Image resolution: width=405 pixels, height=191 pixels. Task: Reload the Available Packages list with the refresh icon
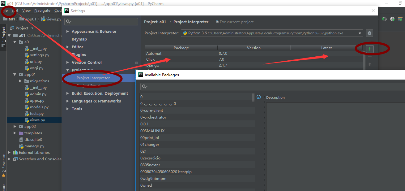[x=259, y=97]
